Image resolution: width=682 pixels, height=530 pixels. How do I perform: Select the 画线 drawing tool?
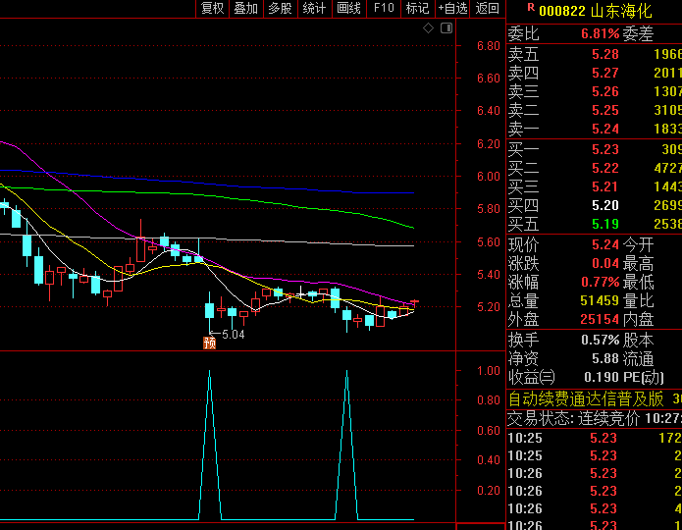[348, 9]
